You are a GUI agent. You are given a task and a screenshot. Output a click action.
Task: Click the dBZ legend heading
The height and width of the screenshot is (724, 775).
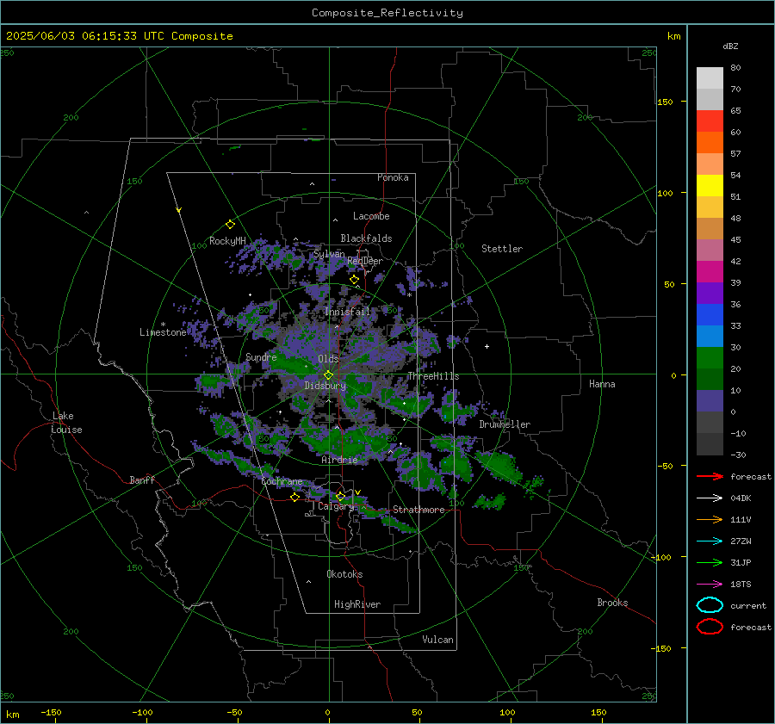[x=730, y=46]
